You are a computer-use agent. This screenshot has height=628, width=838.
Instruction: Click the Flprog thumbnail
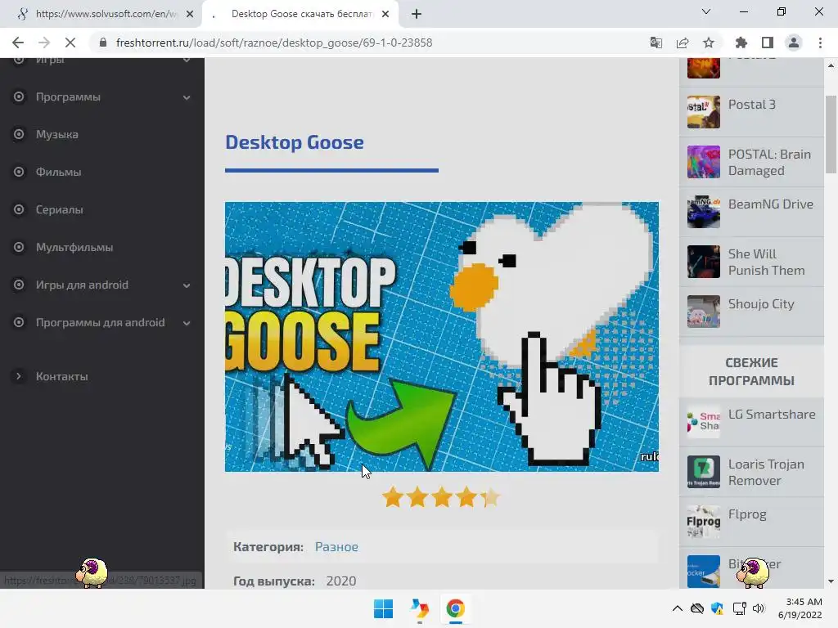[x=703, y=522]
